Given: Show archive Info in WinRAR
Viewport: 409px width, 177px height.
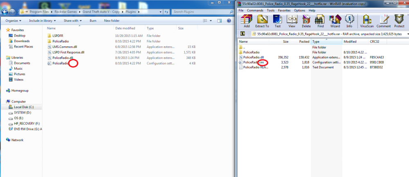Looking at the screenshot, I should point(349,21).
